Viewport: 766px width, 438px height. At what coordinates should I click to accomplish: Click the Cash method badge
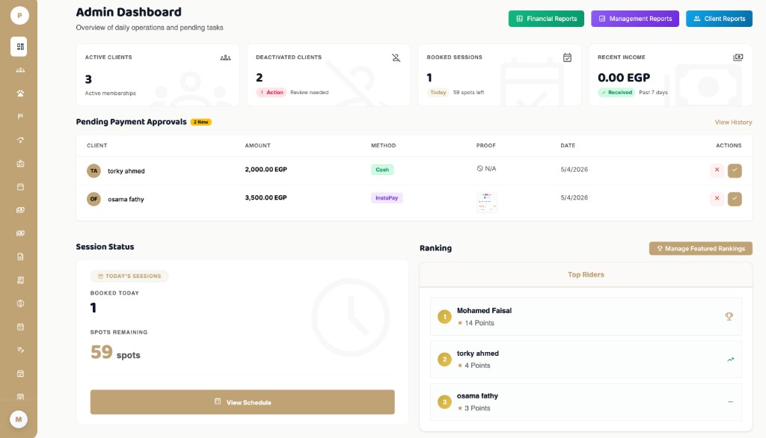pos(382,170)
